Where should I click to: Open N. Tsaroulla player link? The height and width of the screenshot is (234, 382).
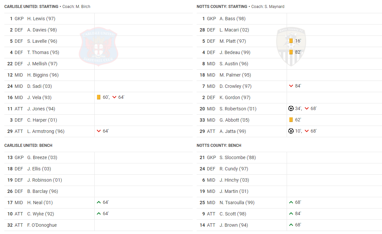click(x=237, y=203)
